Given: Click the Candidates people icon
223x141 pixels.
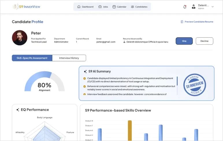Looking at the screenshot, I should (x=132, y=7).
